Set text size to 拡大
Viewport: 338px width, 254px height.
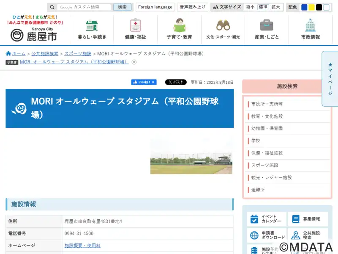click(x=275, y=7)
